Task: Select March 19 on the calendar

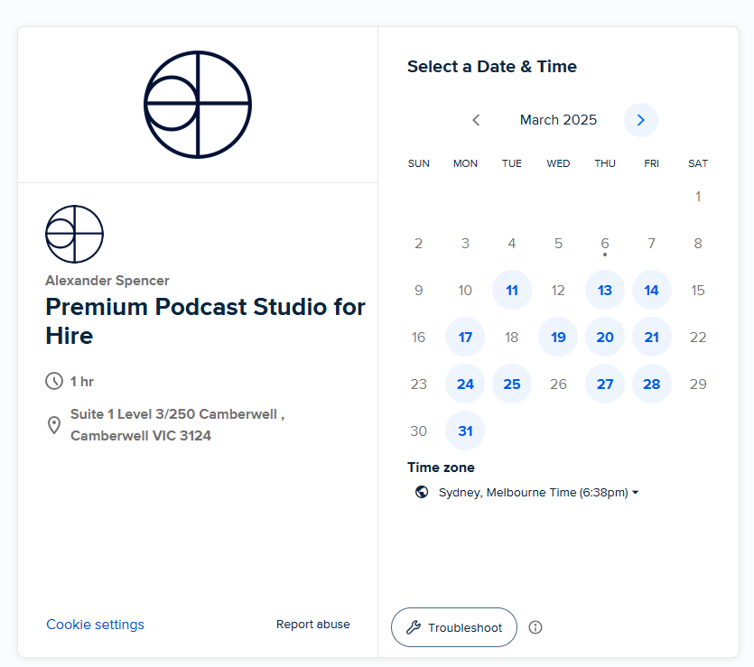Action: pyautogui.click(x=558, y=337)
